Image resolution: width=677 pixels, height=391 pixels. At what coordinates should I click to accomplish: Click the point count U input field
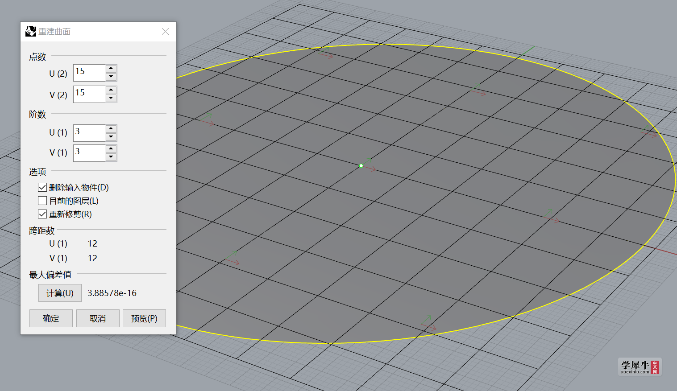tap(90, 73)
